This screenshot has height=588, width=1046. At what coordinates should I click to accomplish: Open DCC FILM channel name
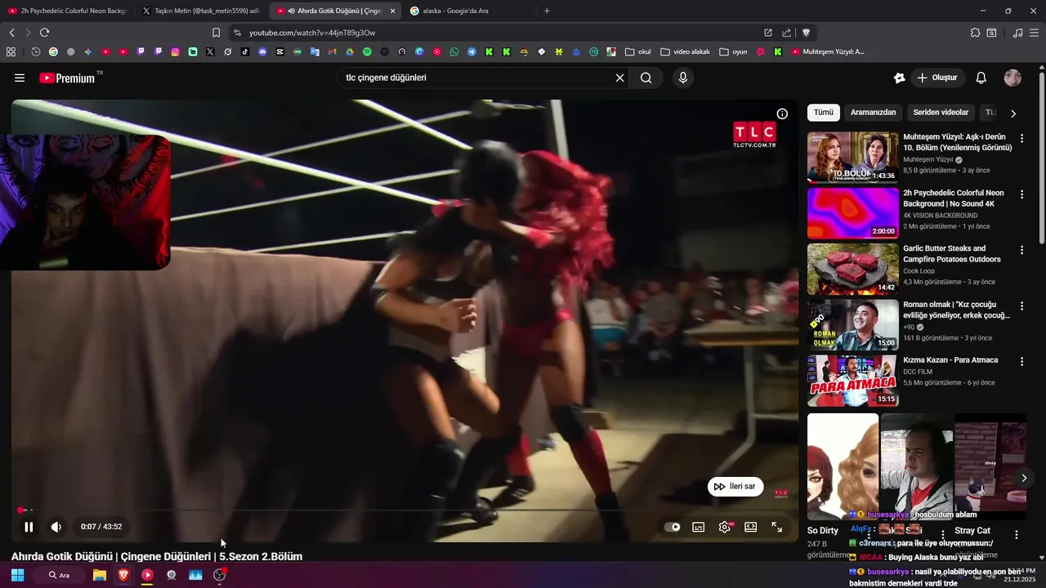pyautogui.click(x=918, y=372)
